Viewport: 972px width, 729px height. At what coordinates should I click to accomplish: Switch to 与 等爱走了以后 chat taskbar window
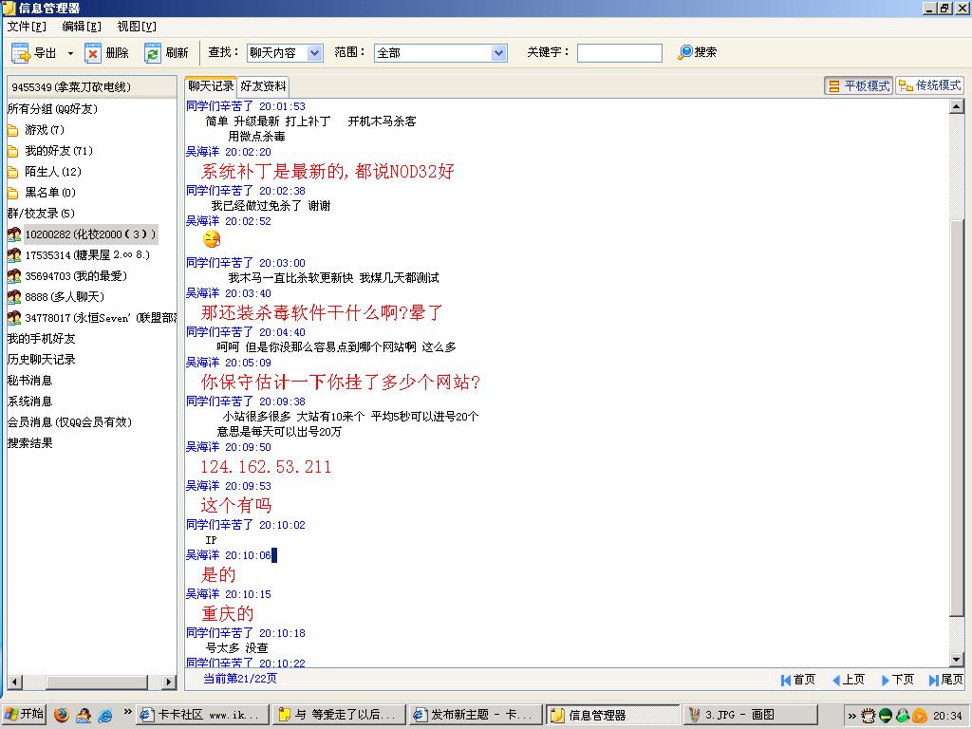pyautogui.click(x=339, y=715)
